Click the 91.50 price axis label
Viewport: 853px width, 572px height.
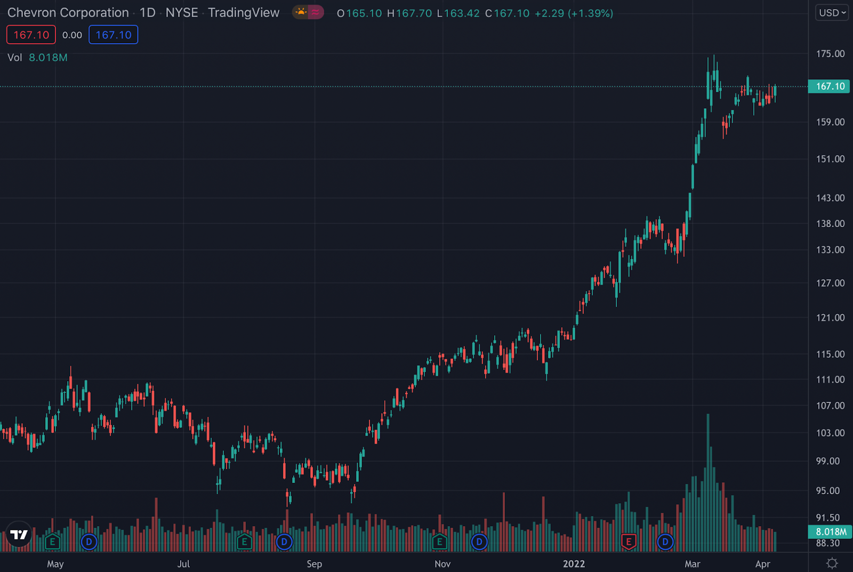click(x=828, y=518)
